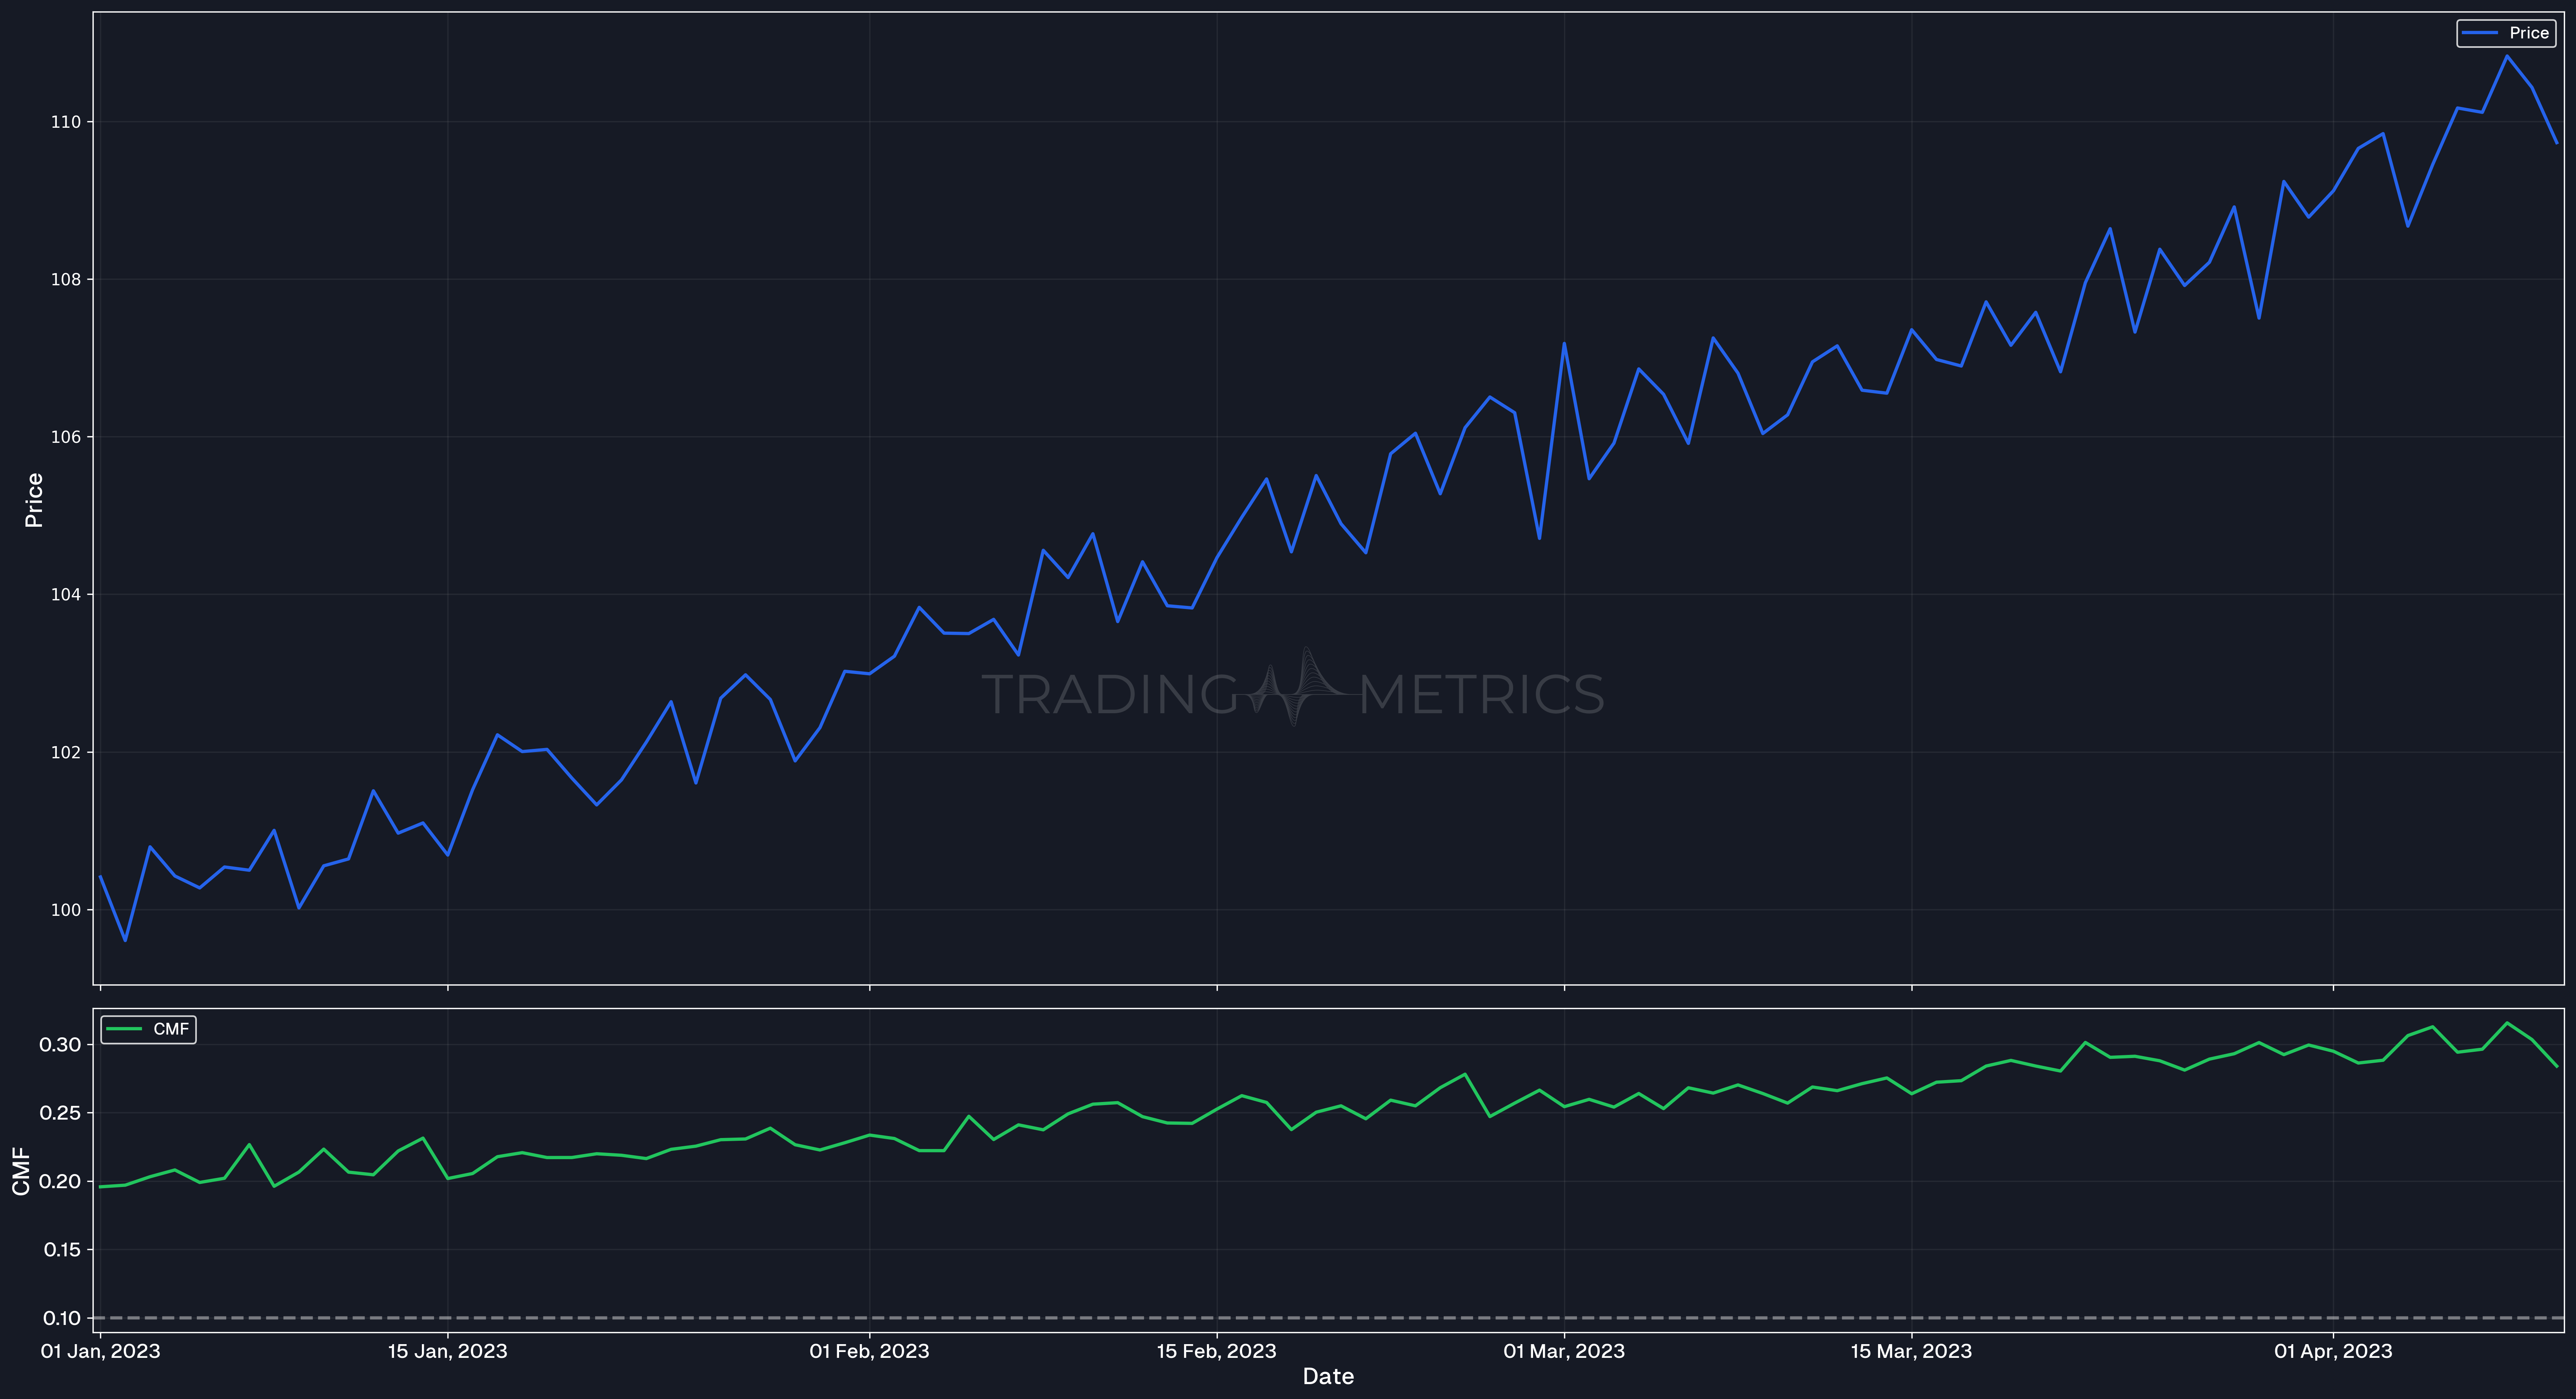Click the 108 price tick label
2576x1399 pixels.
coord(66,280)
